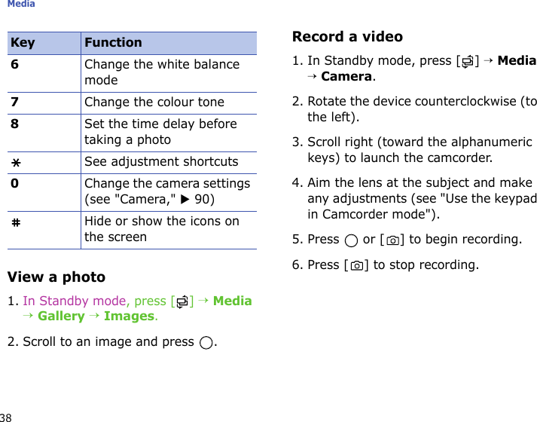This screenshot has height=422, width=537.
Task: Click the round OK key icon in begin recording step
Action: (x=350, y=240)
